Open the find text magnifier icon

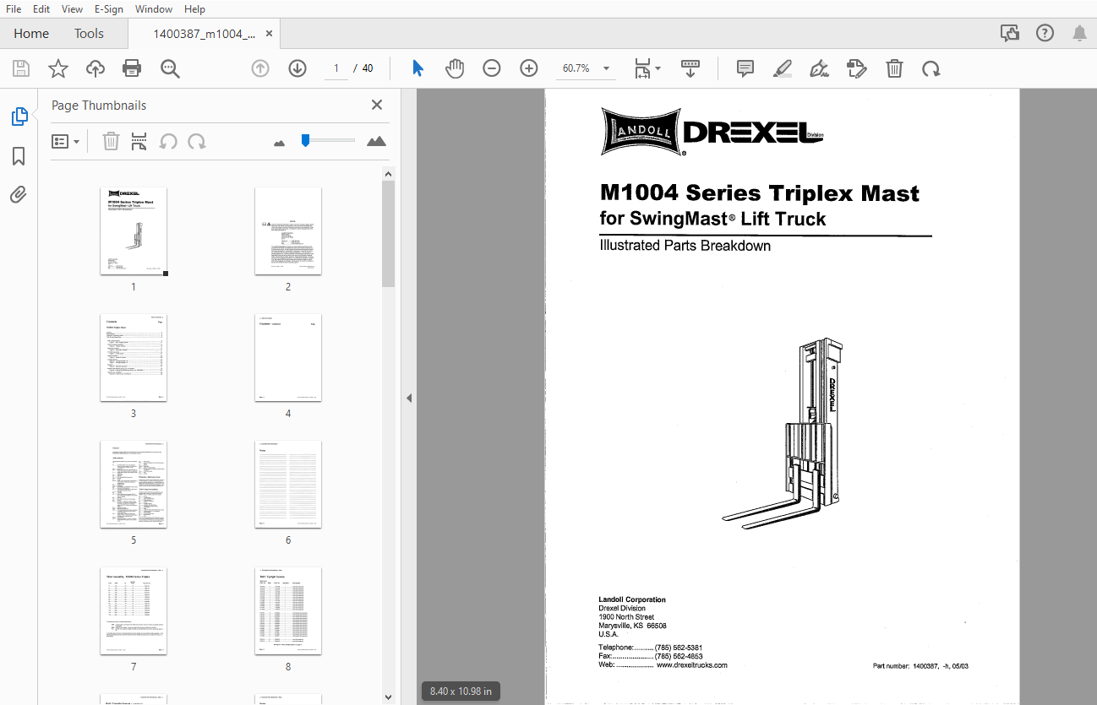coord(170,68)
